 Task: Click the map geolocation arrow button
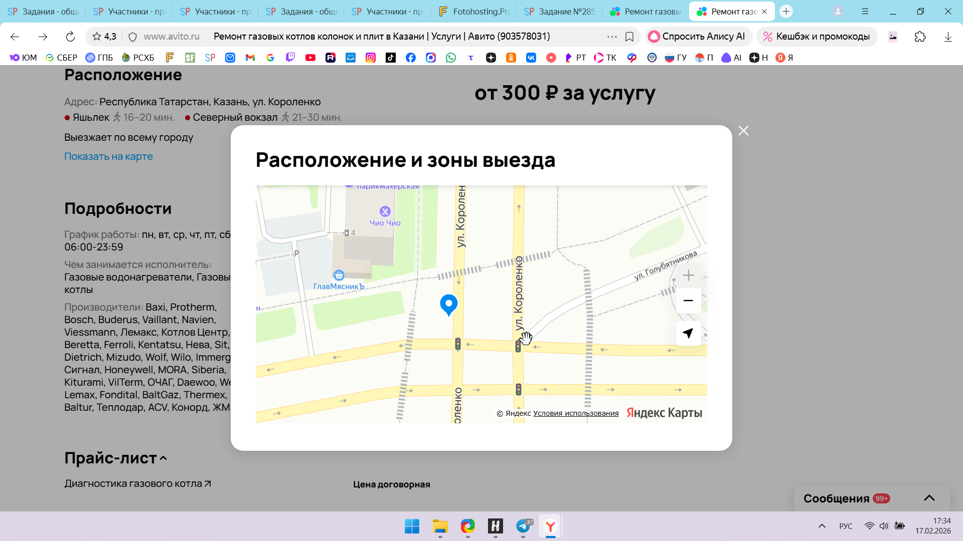688,333
